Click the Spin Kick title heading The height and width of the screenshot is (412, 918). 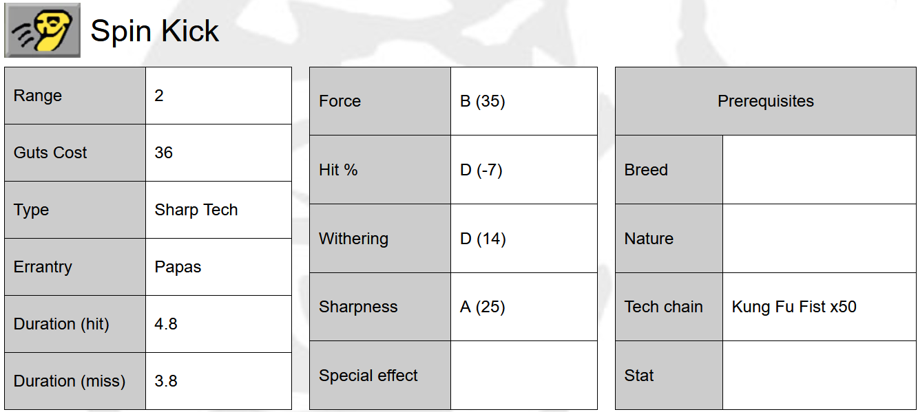pos(155,31)
